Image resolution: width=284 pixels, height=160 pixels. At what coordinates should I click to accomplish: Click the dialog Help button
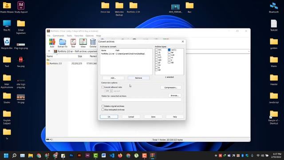point(175,117)
